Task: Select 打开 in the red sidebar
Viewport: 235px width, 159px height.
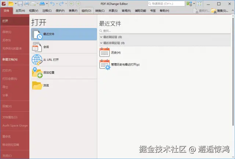Action: [x=15, y=21]
